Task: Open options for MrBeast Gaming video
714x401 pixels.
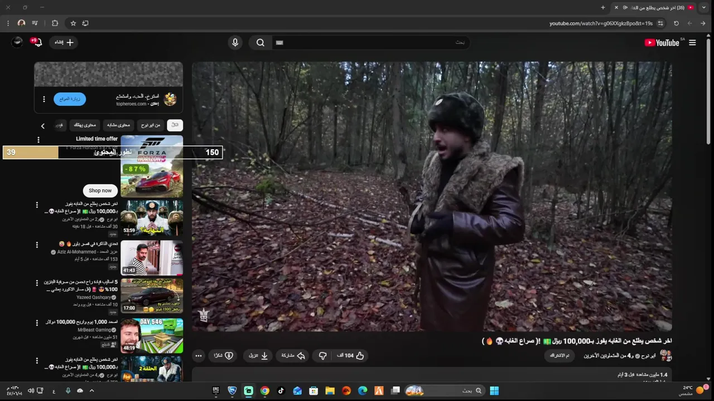Action: (37, 323)
